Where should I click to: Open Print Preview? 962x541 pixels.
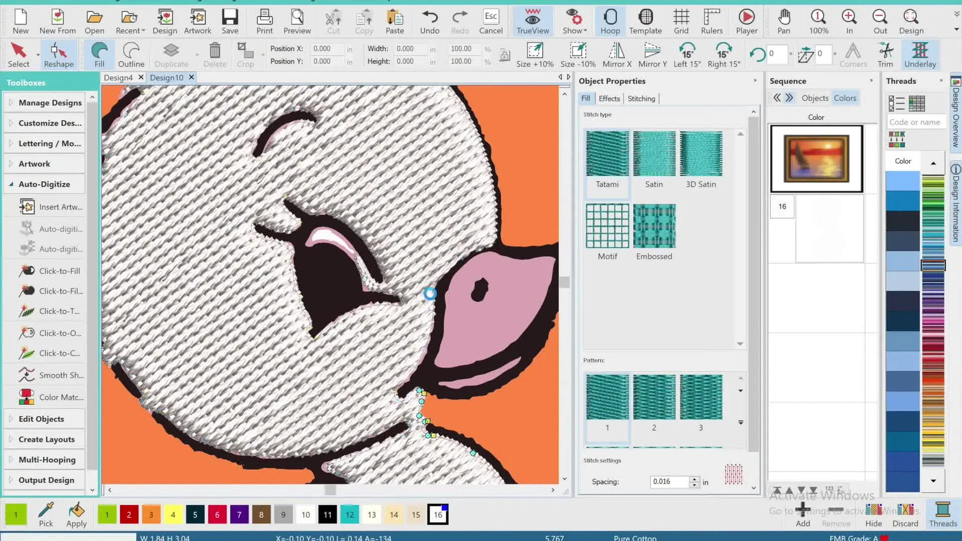[x=297, y=22]
